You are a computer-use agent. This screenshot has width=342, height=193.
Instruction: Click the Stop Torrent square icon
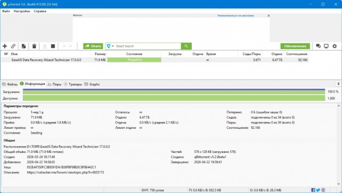53,46
